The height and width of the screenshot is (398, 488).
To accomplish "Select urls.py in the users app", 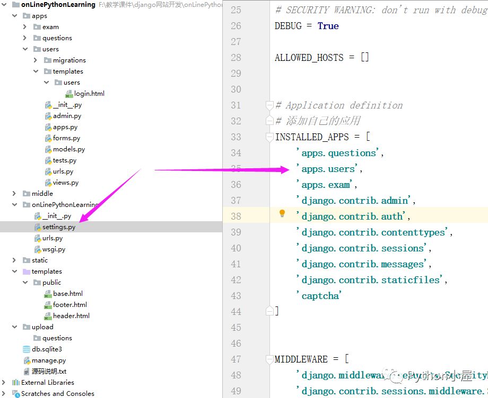I will [63, 171].
